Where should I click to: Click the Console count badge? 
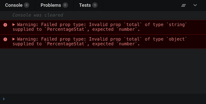pos(27,5)
